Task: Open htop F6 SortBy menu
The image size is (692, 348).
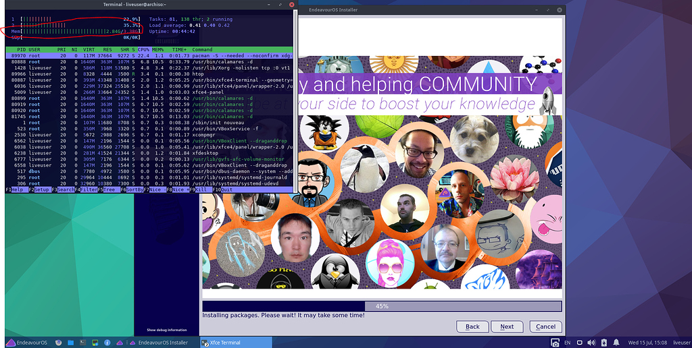Action: [x=132, y=190]
